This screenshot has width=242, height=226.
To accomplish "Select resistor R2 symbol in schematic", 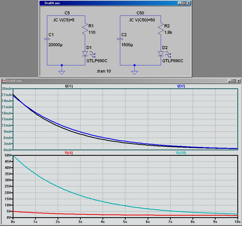I will coord(161,29).
